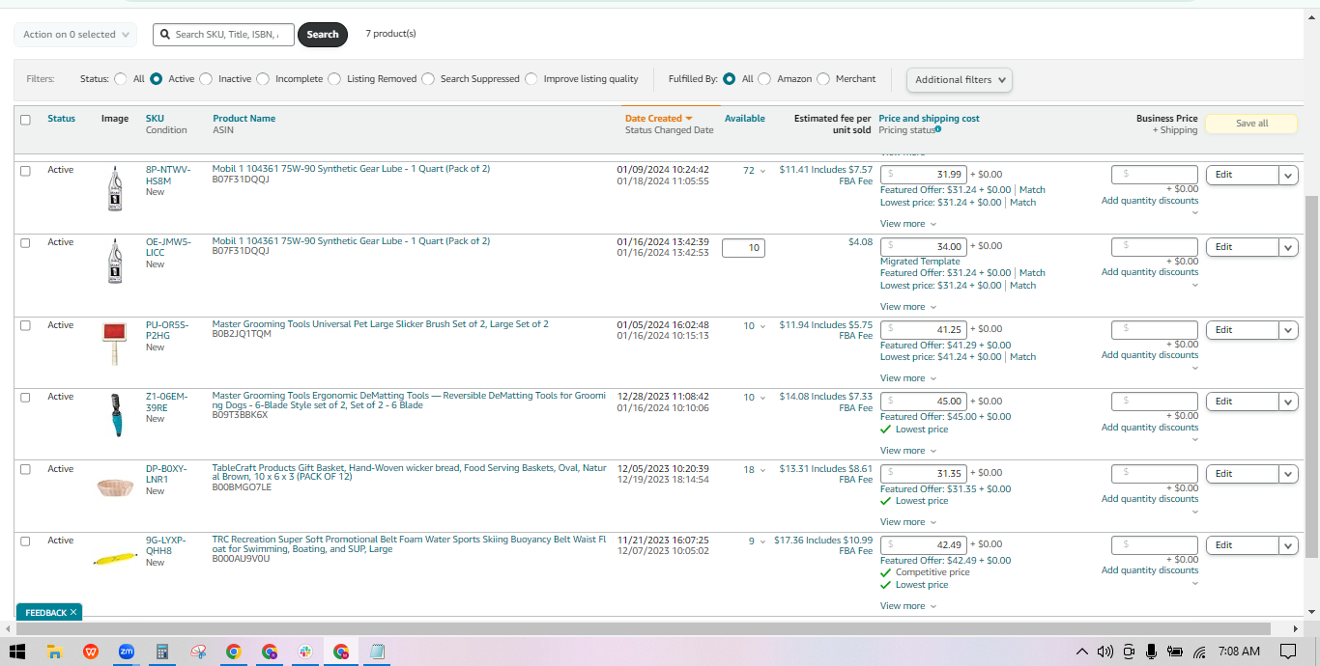Open the notification center icon
The width and height of the screenshot is (1320, 666).
[1287, 652]
